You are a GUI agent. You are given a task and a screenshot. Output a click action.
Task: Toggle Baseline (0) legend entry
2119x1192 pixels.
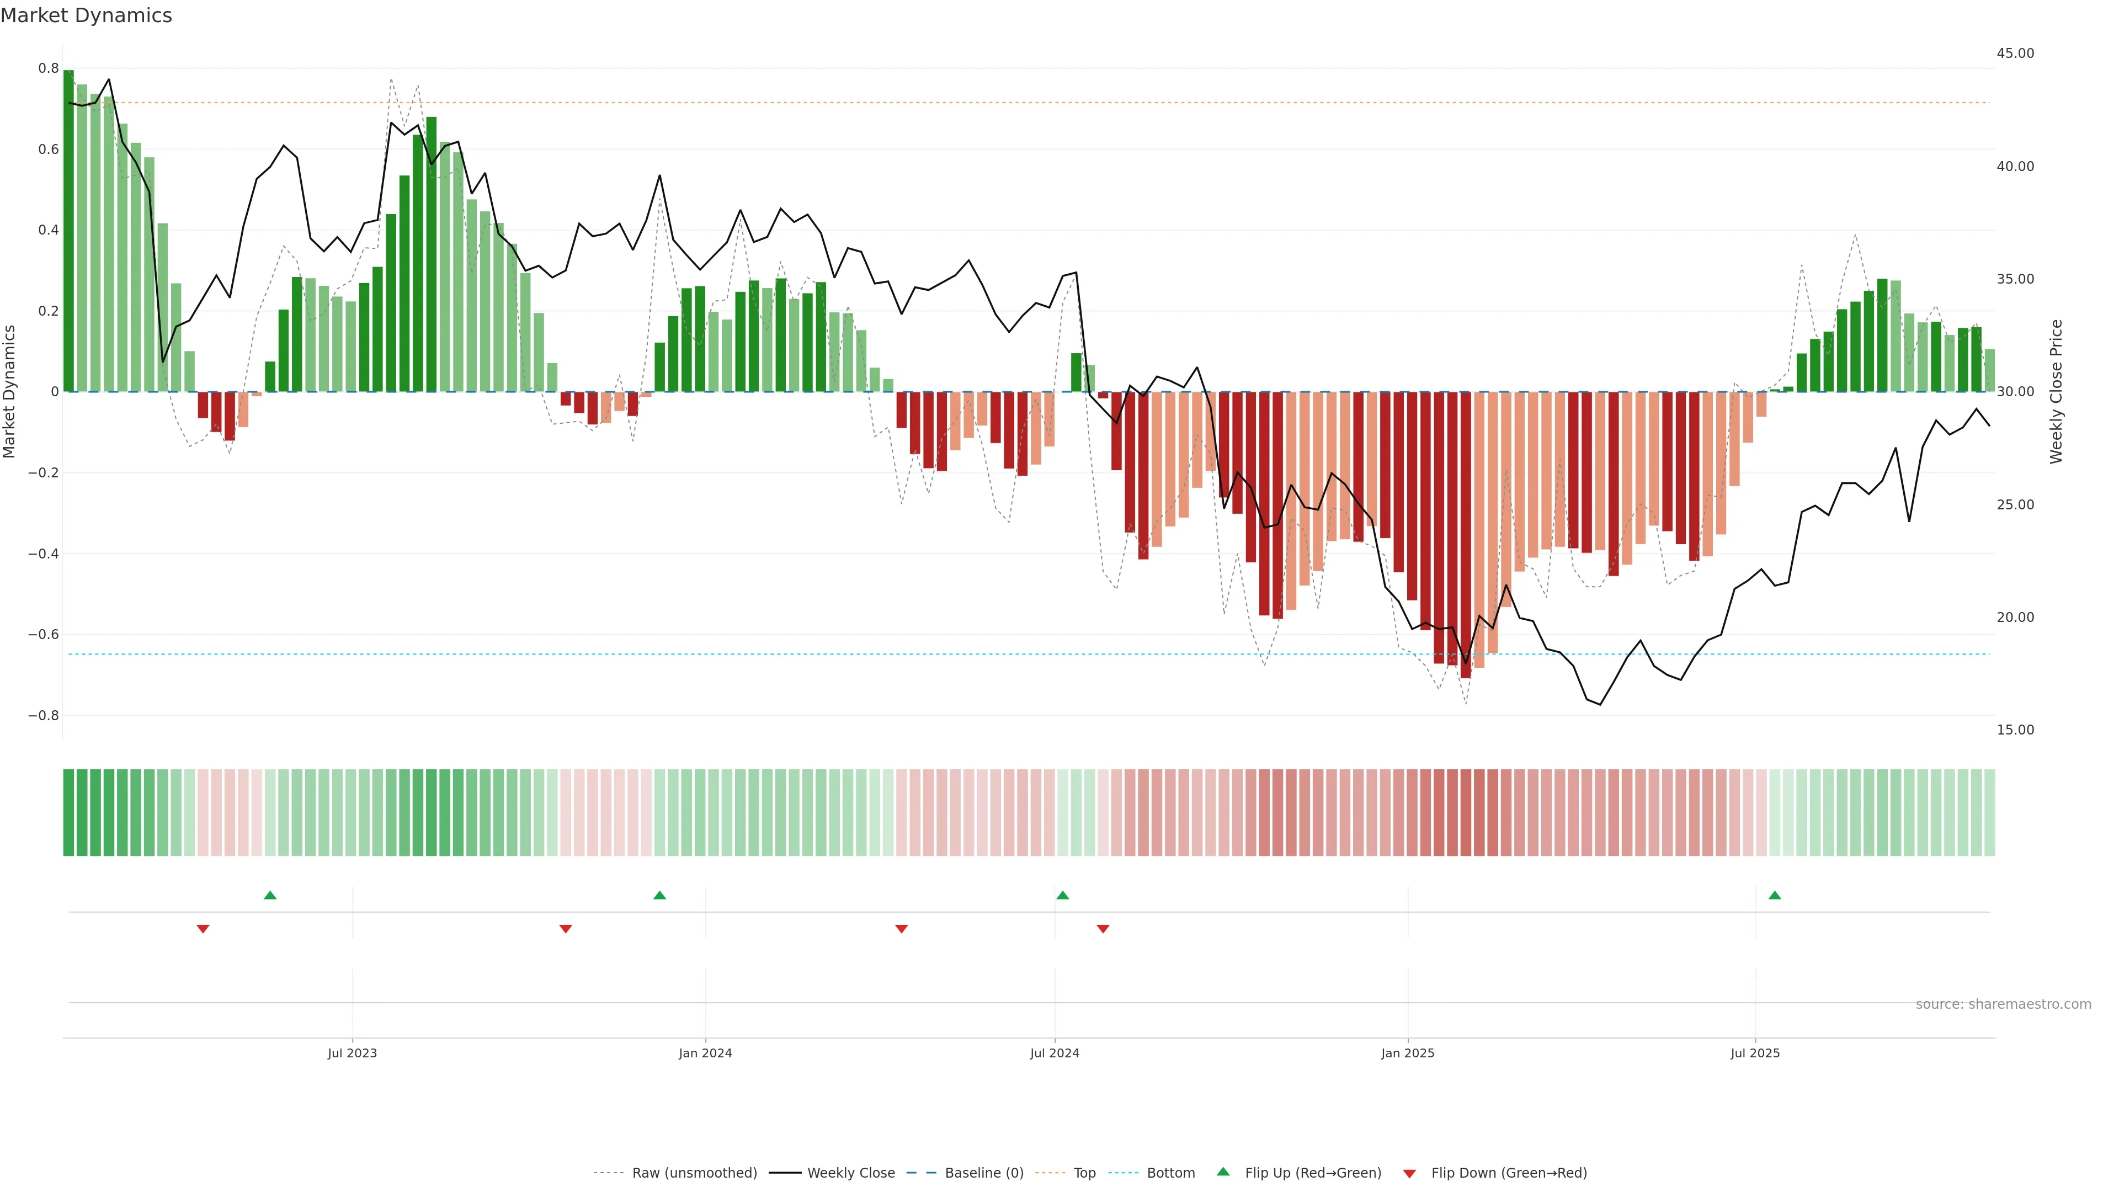click(984, 1173)
